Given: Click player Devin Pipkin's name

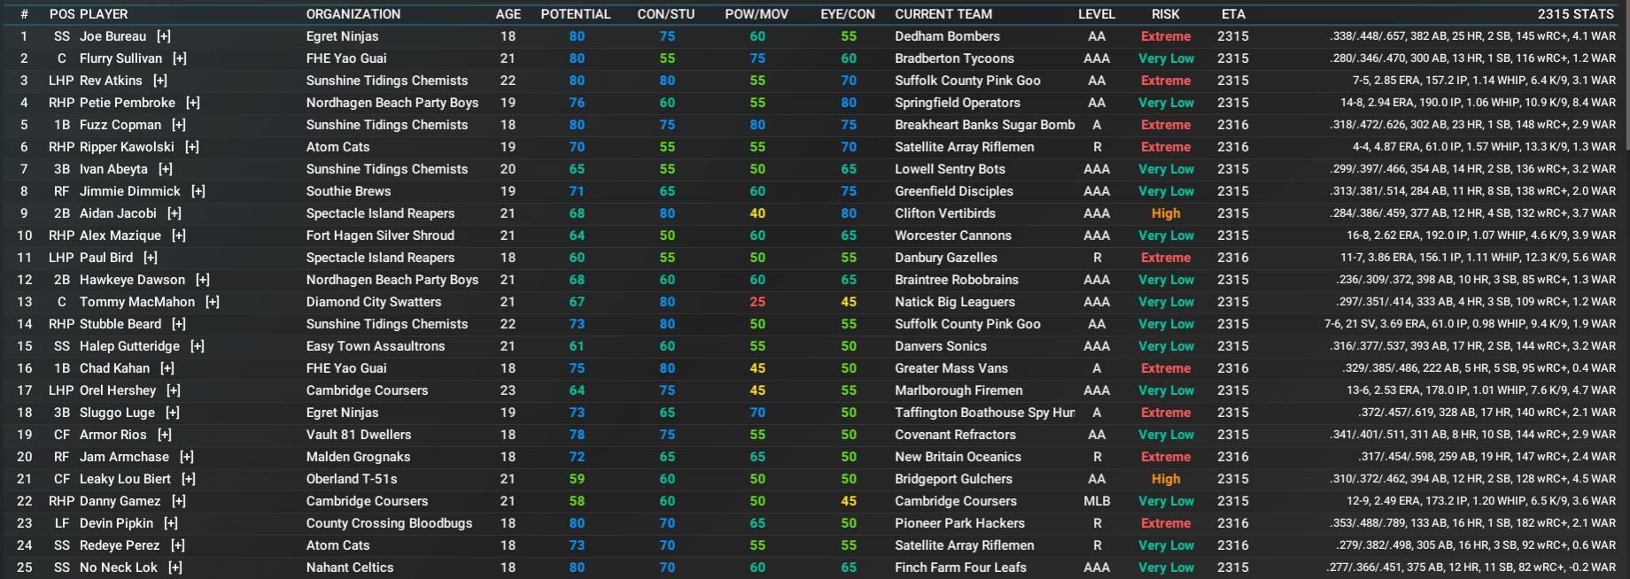Looking at the screenshot, I should pos(116,523).
